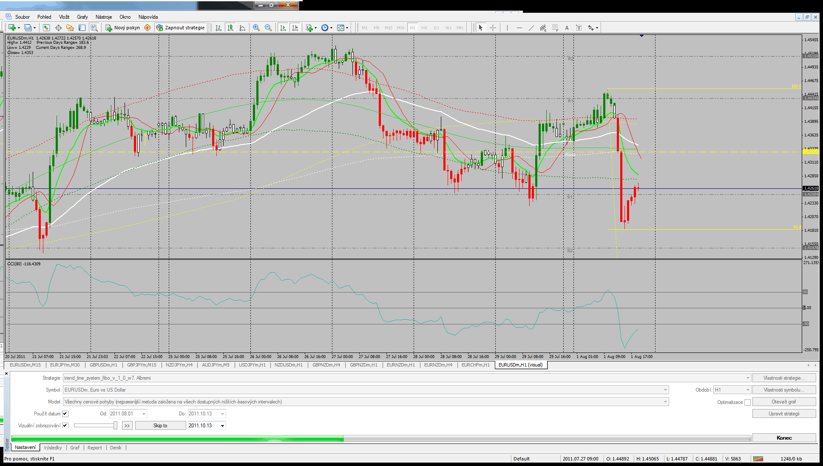
Task: Toggle the Navigator favorites folder icon
Action: coord(70,28)
